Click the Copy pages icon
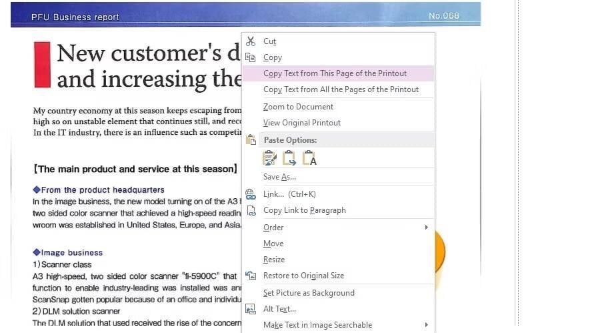Viewport: 602px width, 333px height. (x=250, y=57)
